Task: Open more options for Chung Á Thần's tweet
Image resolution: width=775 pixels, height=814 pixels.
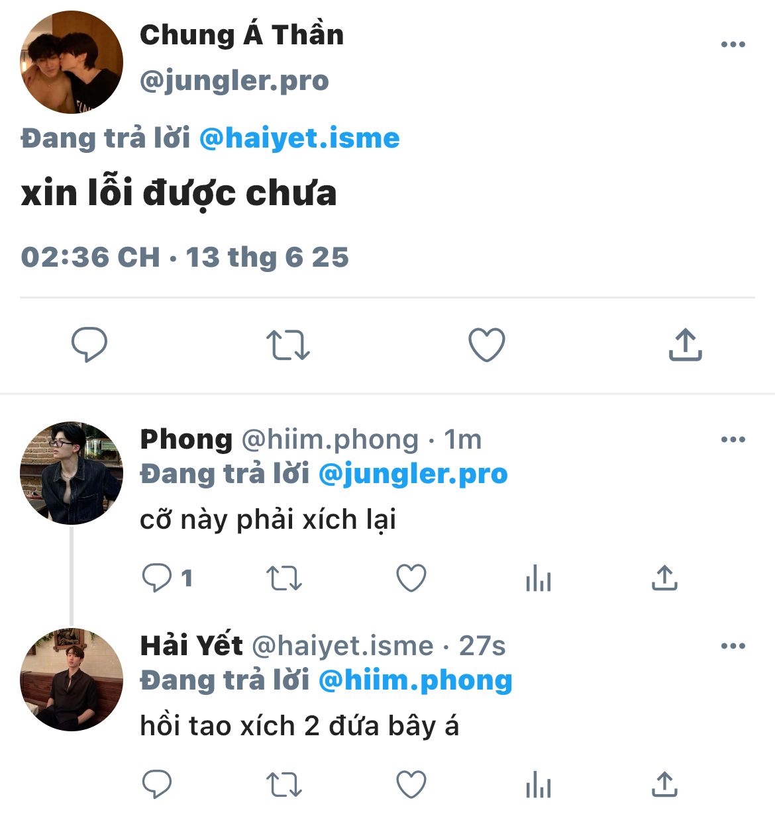Action: [x=733, y=44]
